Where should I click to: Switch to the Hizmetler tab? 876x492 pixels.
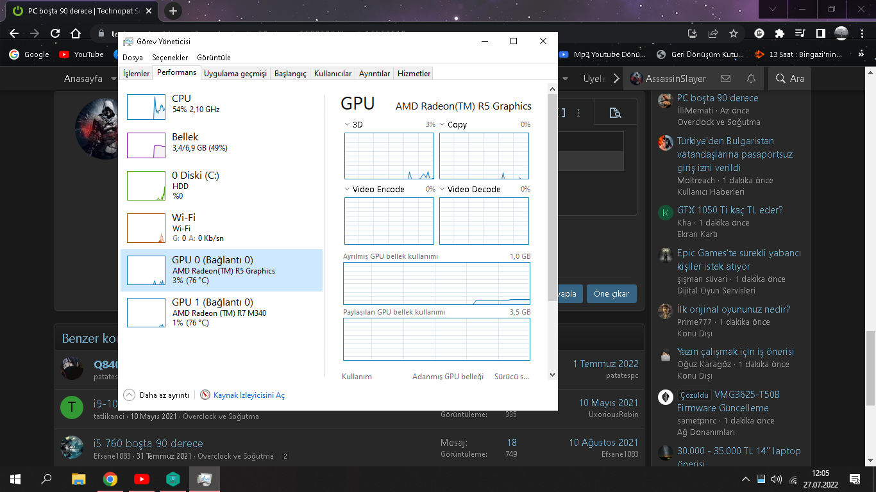[x=414, y=74]
